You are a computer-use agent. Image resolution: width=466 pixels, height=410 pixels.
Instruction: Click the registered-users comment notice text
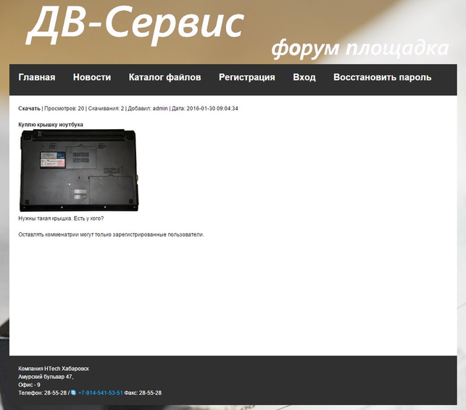pos(111,234)
